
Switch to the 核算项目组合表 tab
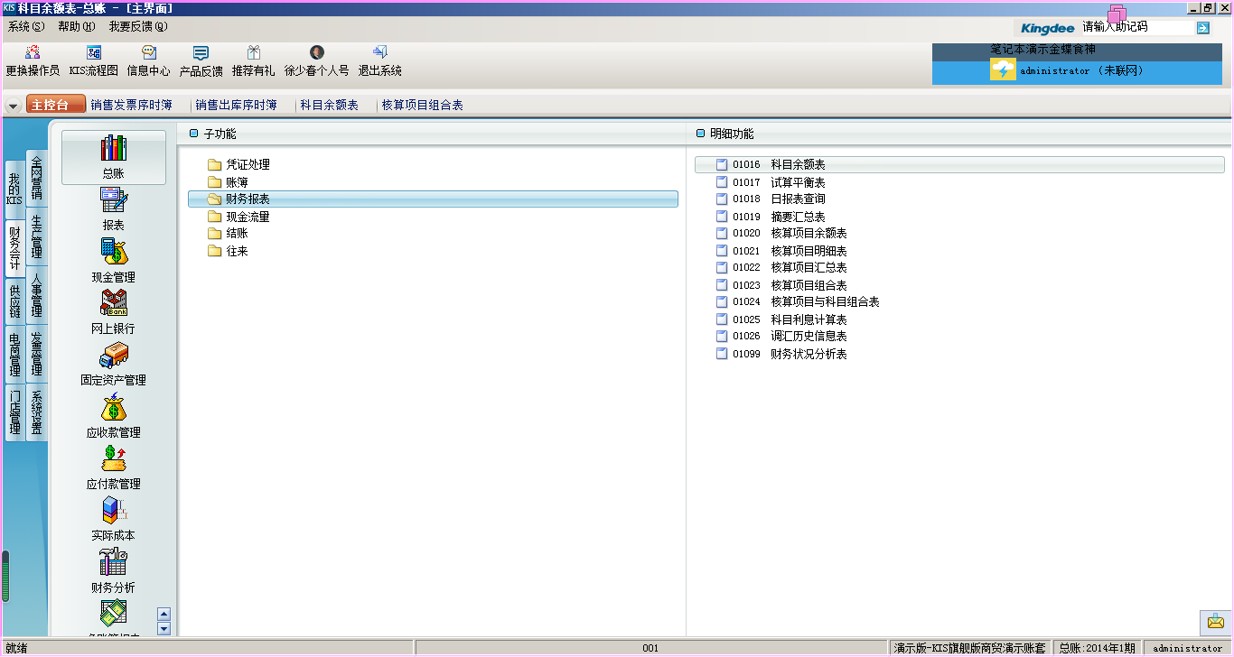[422, 105]
